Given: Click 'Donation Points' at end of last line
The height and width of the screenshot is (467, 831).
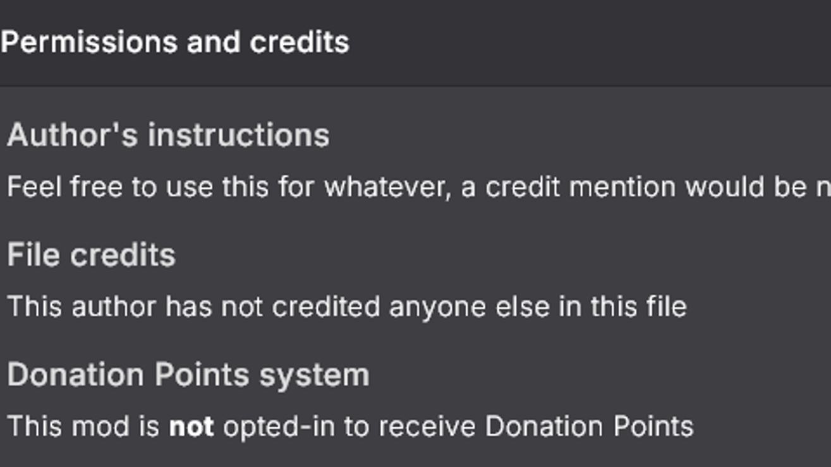Looking at the screenshot, I should (589, 427).
